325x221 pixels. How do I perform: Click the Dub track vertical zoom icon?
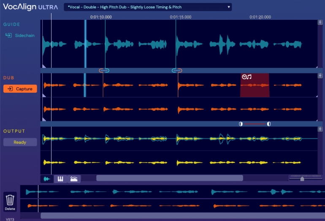click(320, 76)
